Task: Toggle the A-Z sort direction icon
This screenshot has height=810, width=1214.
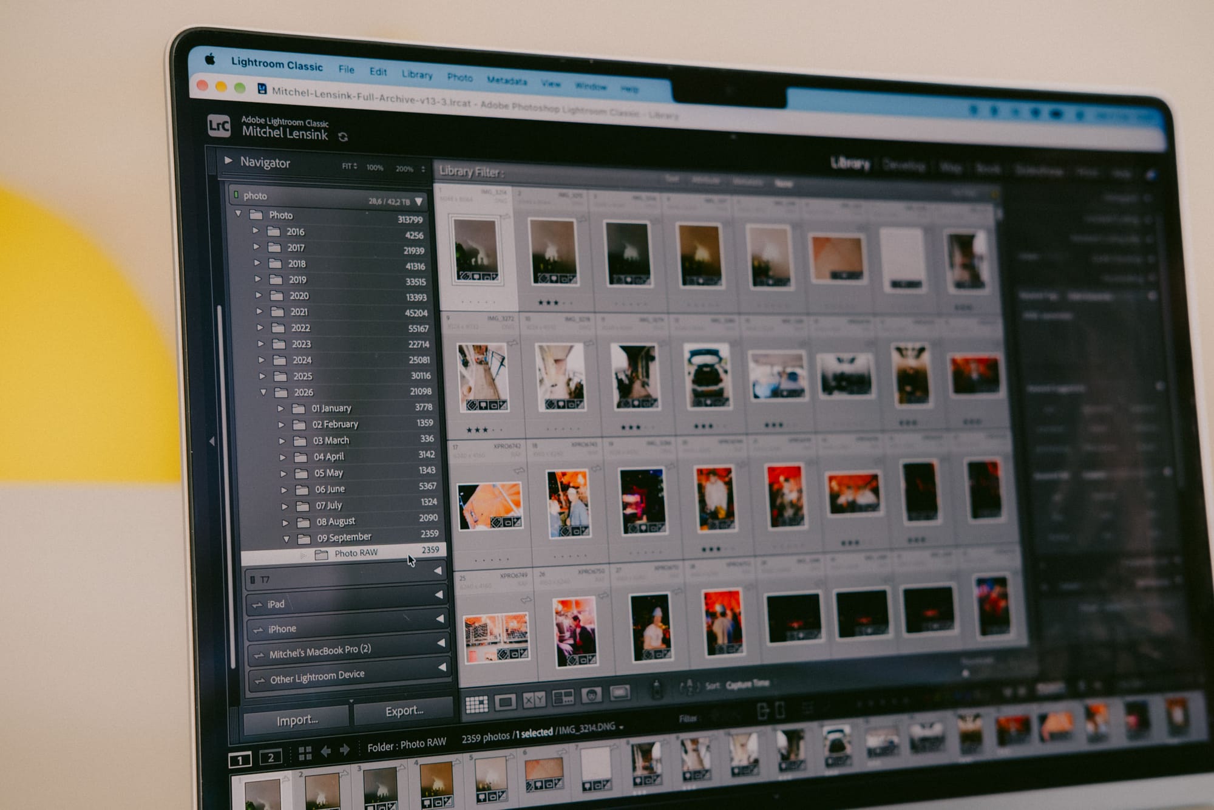Action: pyautogui.click(x=690, y=687)
